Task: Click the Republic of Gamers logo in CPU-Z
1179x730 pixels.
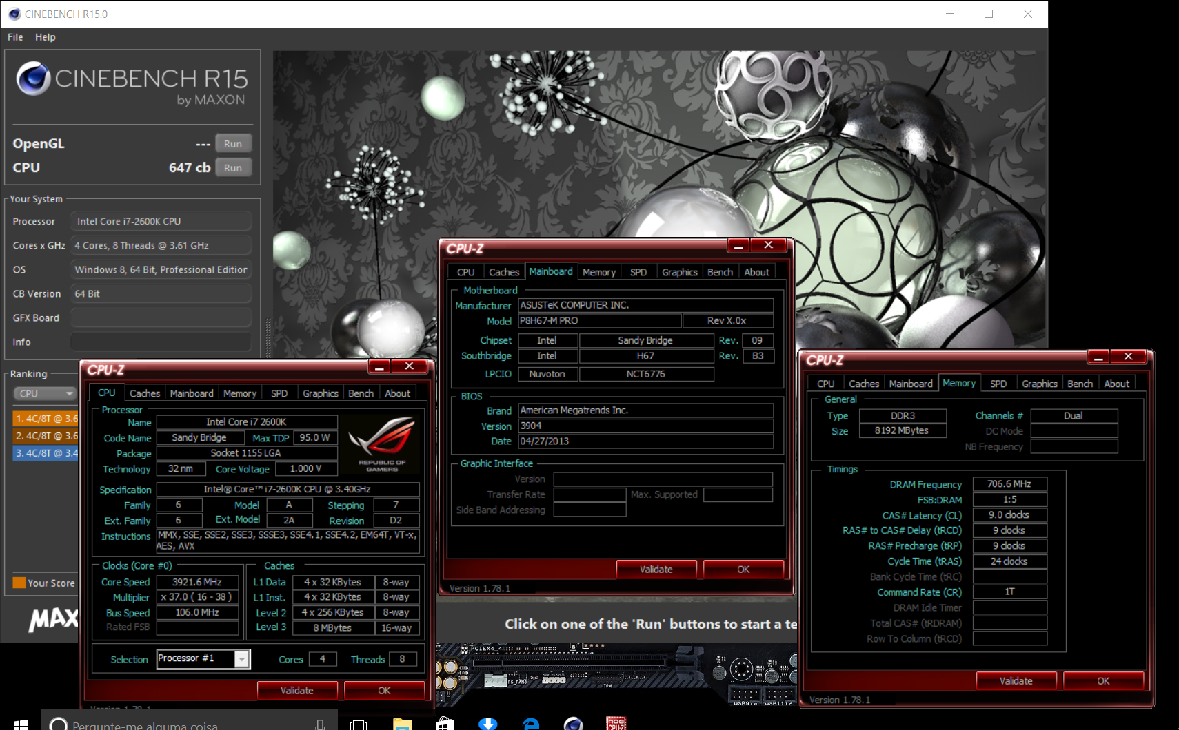Action: [x=383, y=444]
